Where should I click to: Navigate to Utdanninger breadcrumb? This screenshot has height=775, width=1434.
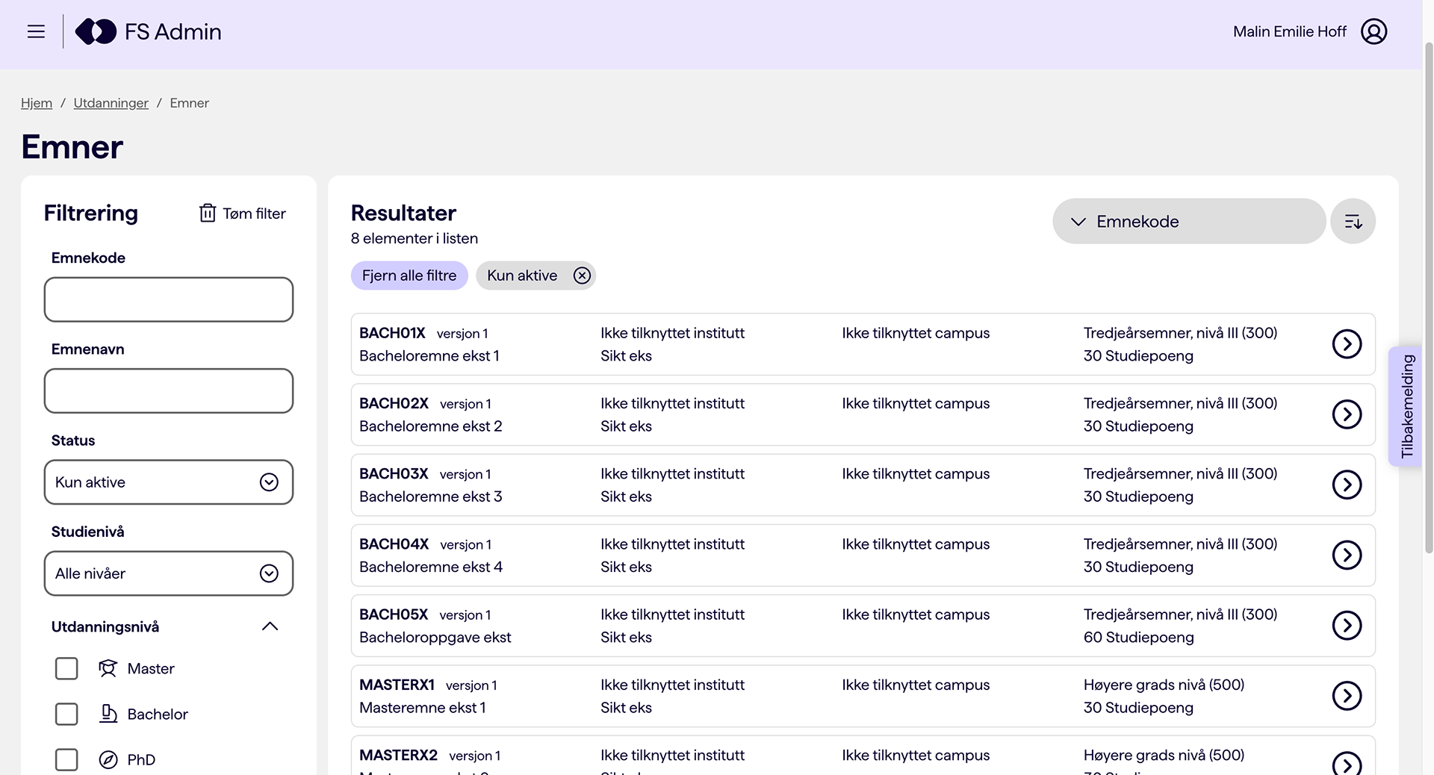coord(111,103)
